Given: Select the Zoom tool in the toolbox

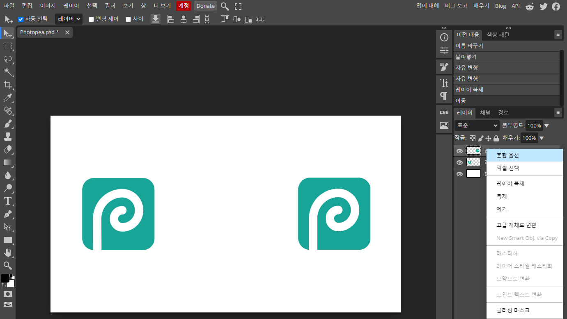Looking at the screenshot, I should tap(8, 266).
